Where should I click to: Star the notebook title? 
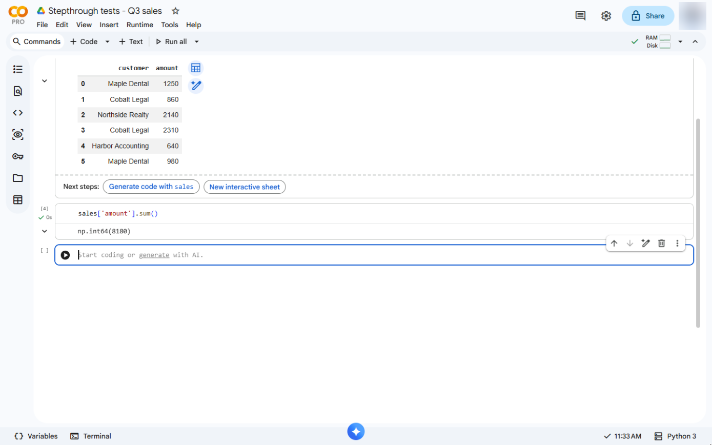[x=175, y=11]
